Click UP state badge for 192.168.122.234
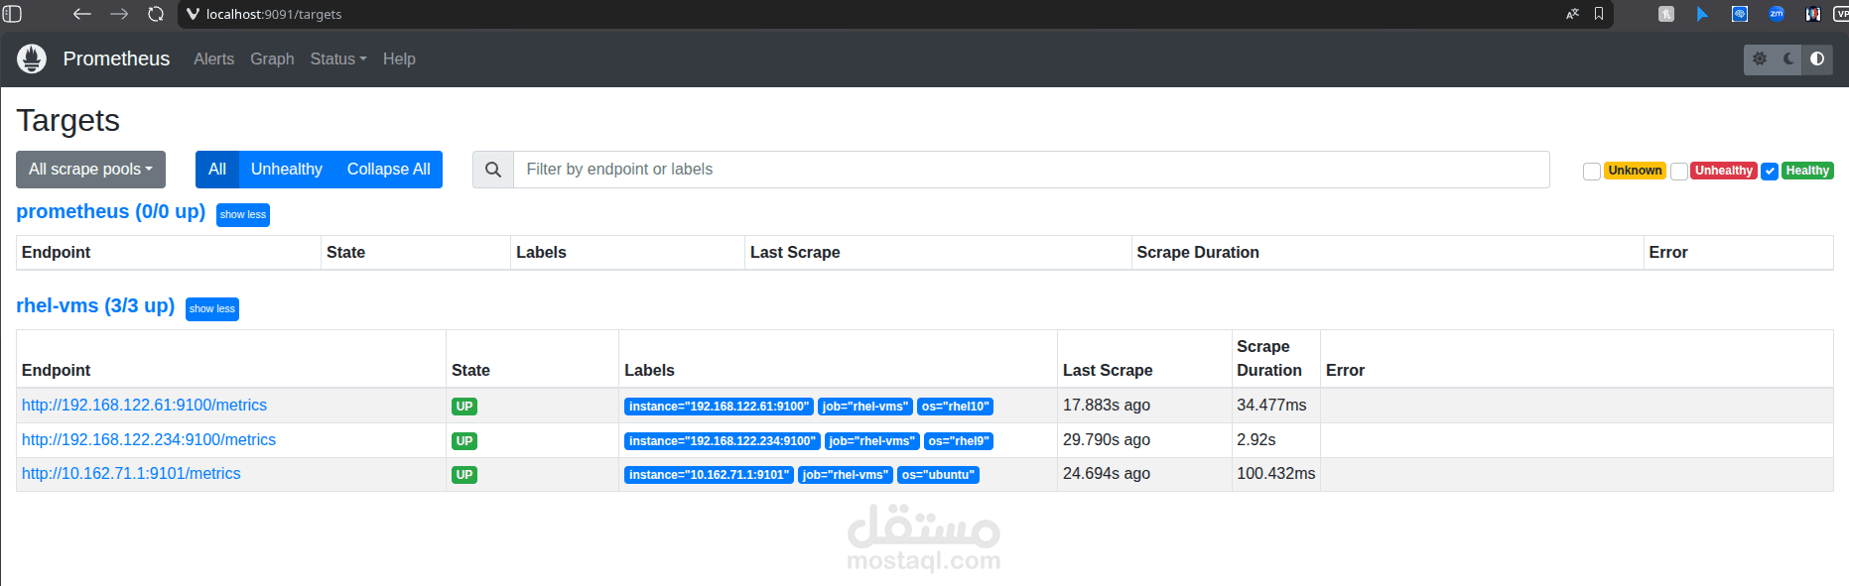This screenshot has width=1849, height=586. click(464, 441)
